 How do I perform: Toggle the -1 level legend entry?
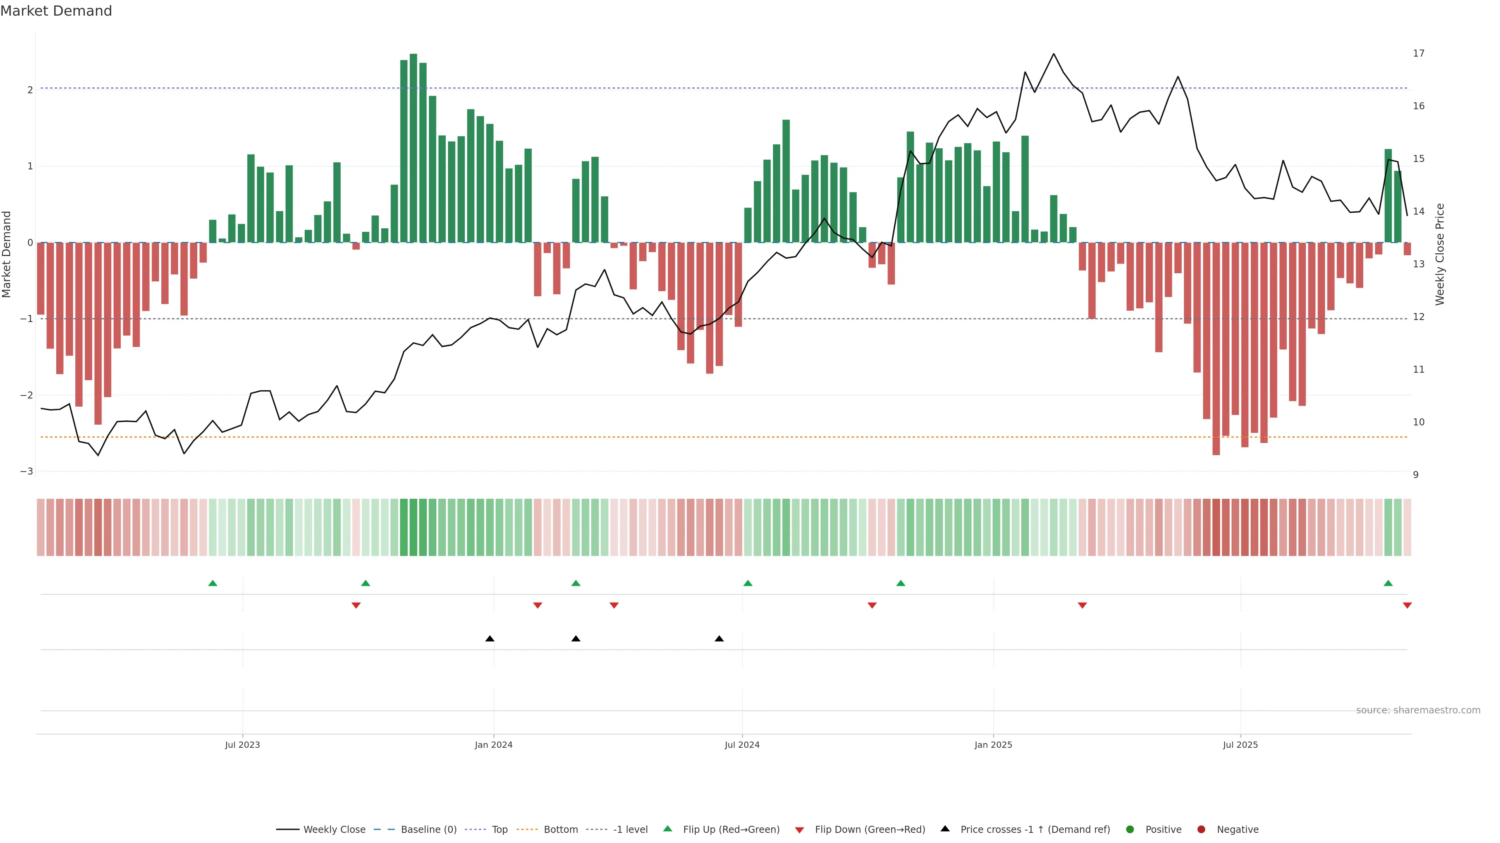click(630, 830)
